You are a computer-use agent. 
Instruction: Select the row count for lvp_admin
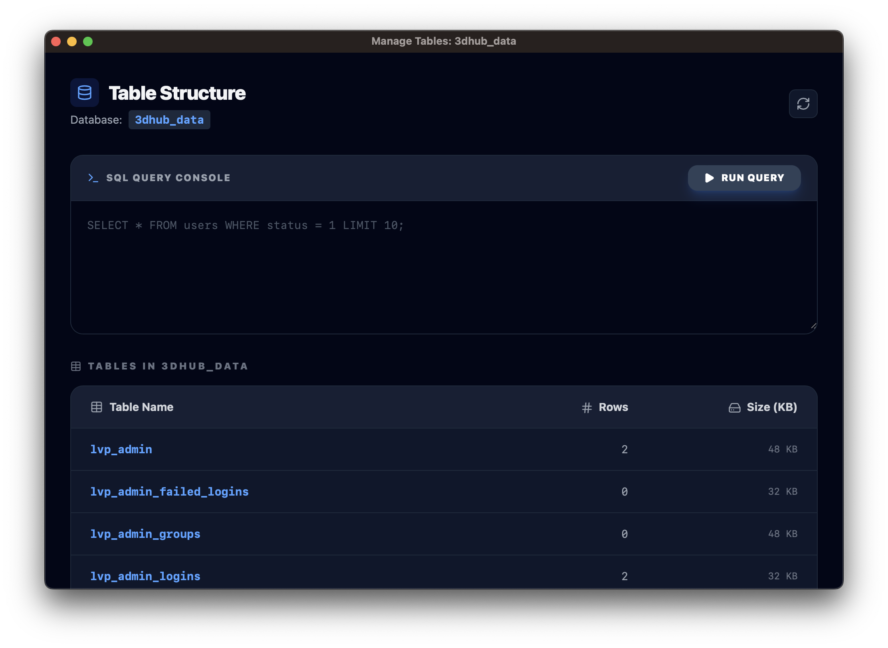click(x=624, y=449)
